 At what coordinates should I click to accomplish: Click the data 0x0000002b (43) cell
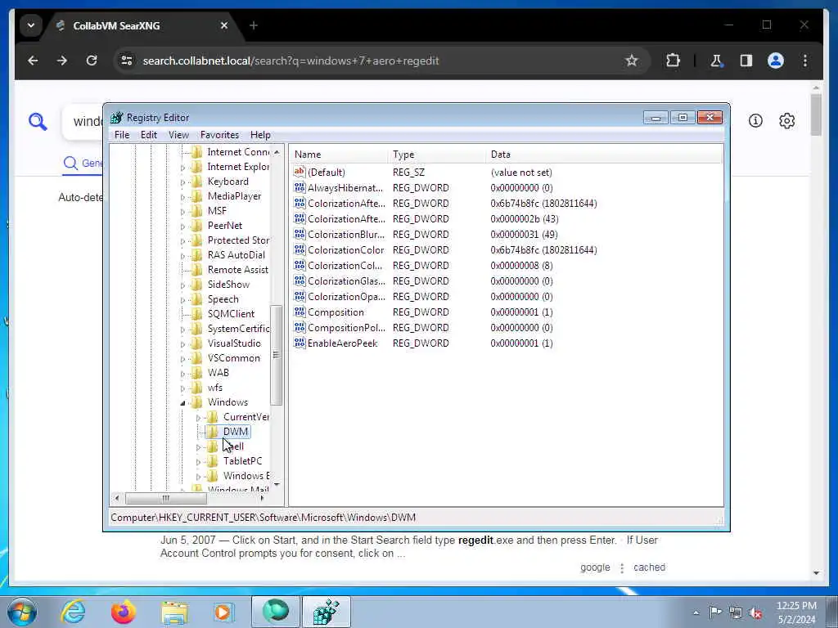click(x=525, y=219)
